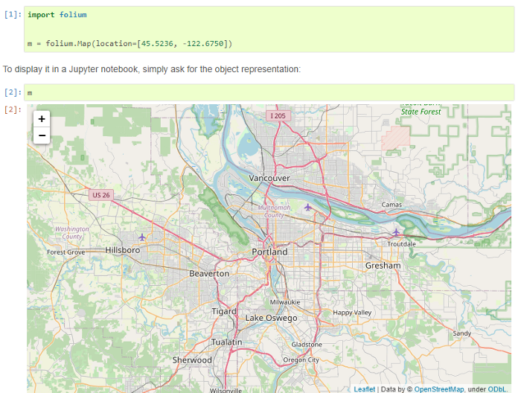Select the Gresham label on the map
The image size is (521, 393).
pyautogui.click(x=383, y=266)
